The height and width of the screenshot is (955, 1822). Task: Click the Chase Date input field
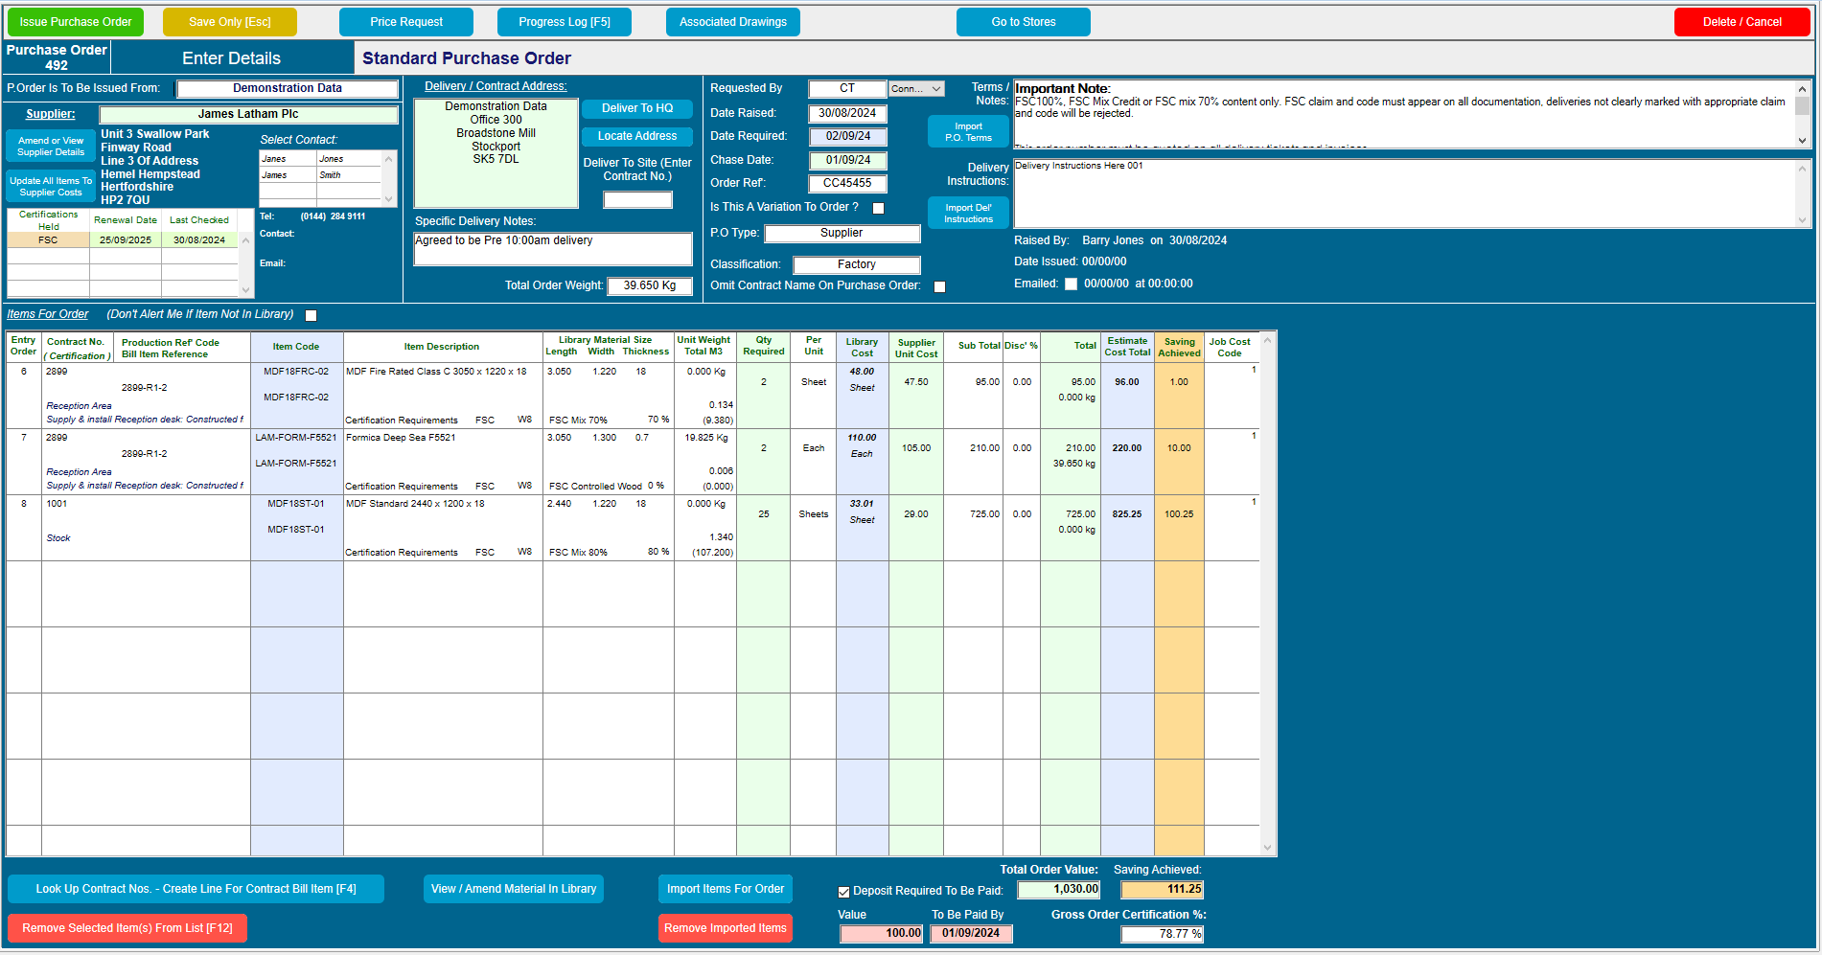pos(847,160)
